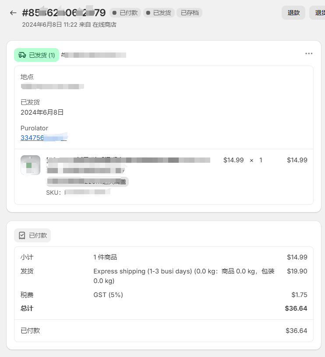
Task: Click the 已付款 payment section badge
Action: [x=32, y=235]
